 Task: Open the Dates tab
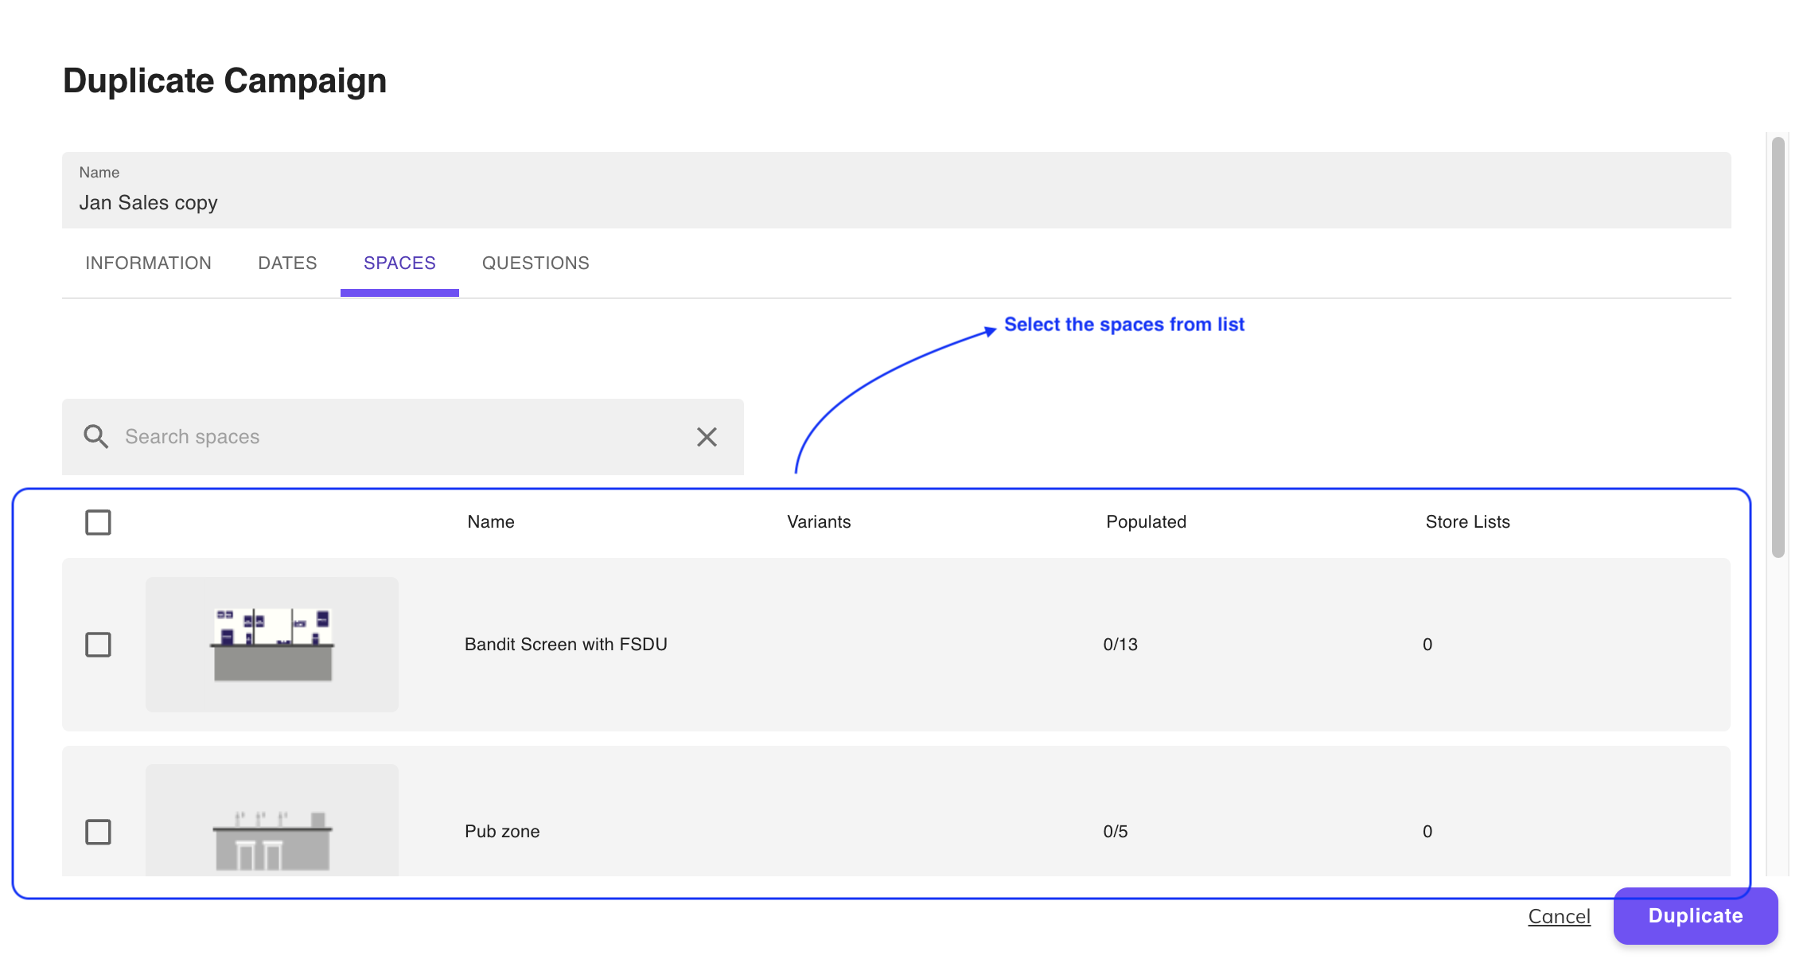point(287,263)
